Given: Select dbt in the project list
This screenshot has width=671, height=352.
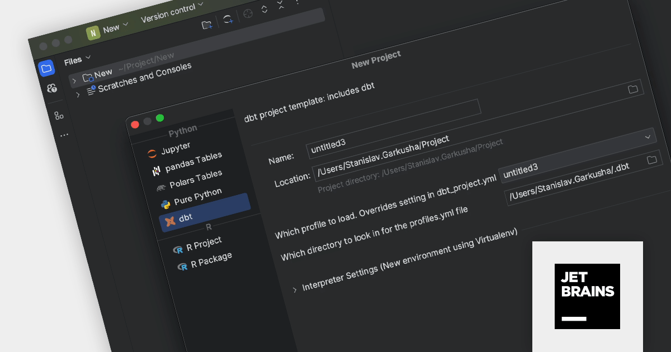Looking at the screenshot, I should [185, 218].
